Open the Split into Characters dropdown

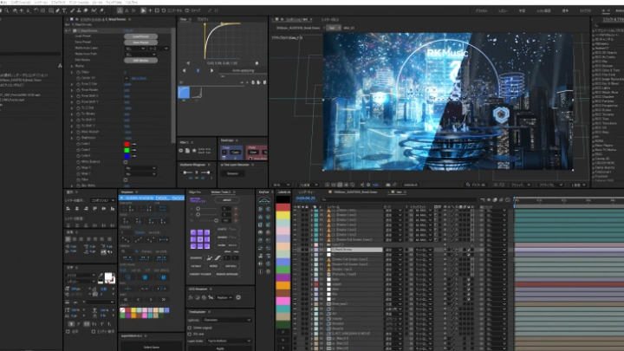point(227,320)
